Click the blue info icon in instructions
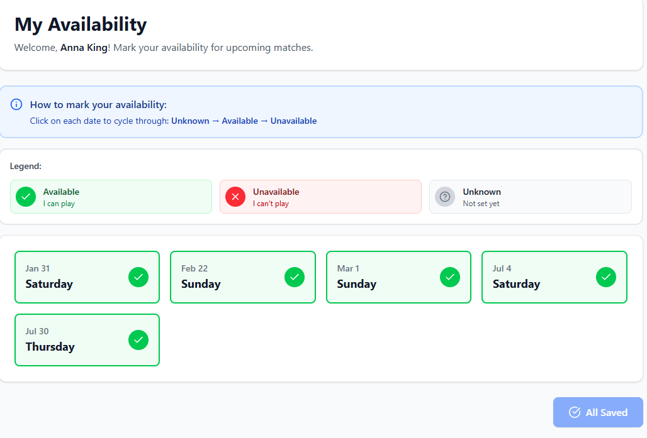The image size is (647, 438). [x=16, y=104]
